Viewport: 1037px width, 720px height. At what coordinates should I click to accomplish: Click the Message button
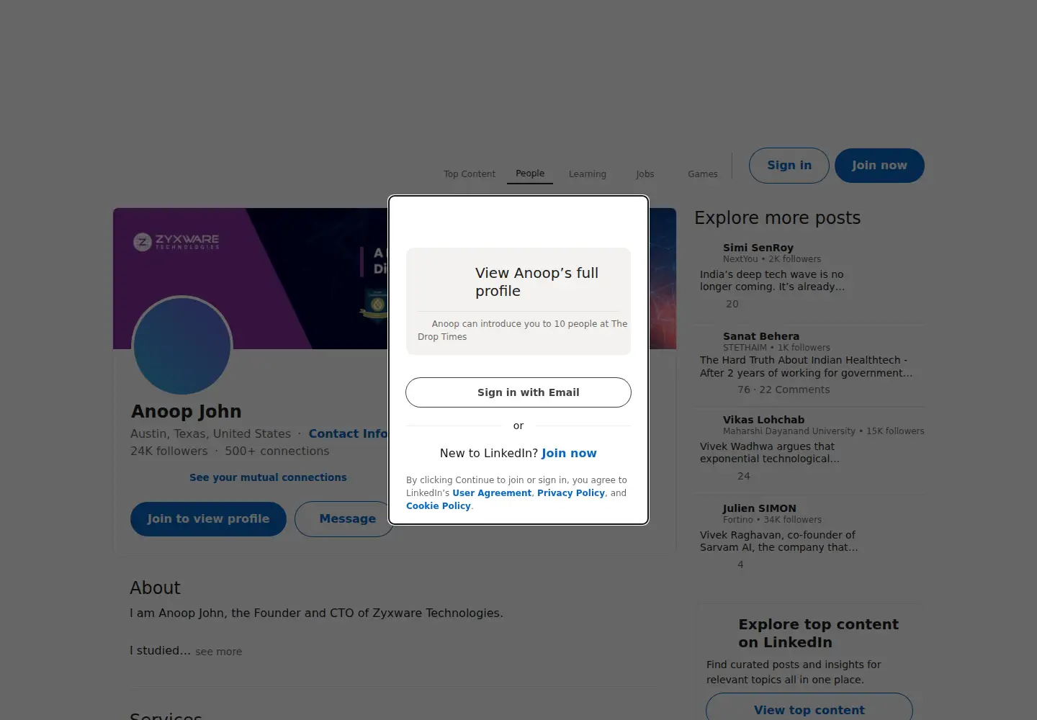(x=344, y=519)
